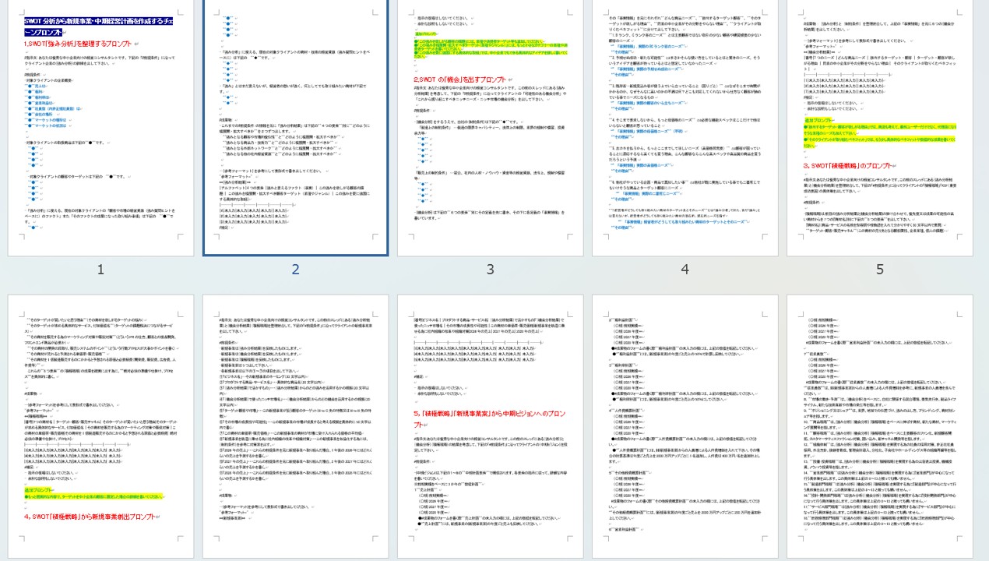Screen dimensions: 989x561
Task: Click page number label 1 below thumbnail
Action: [x=100, y=270]
